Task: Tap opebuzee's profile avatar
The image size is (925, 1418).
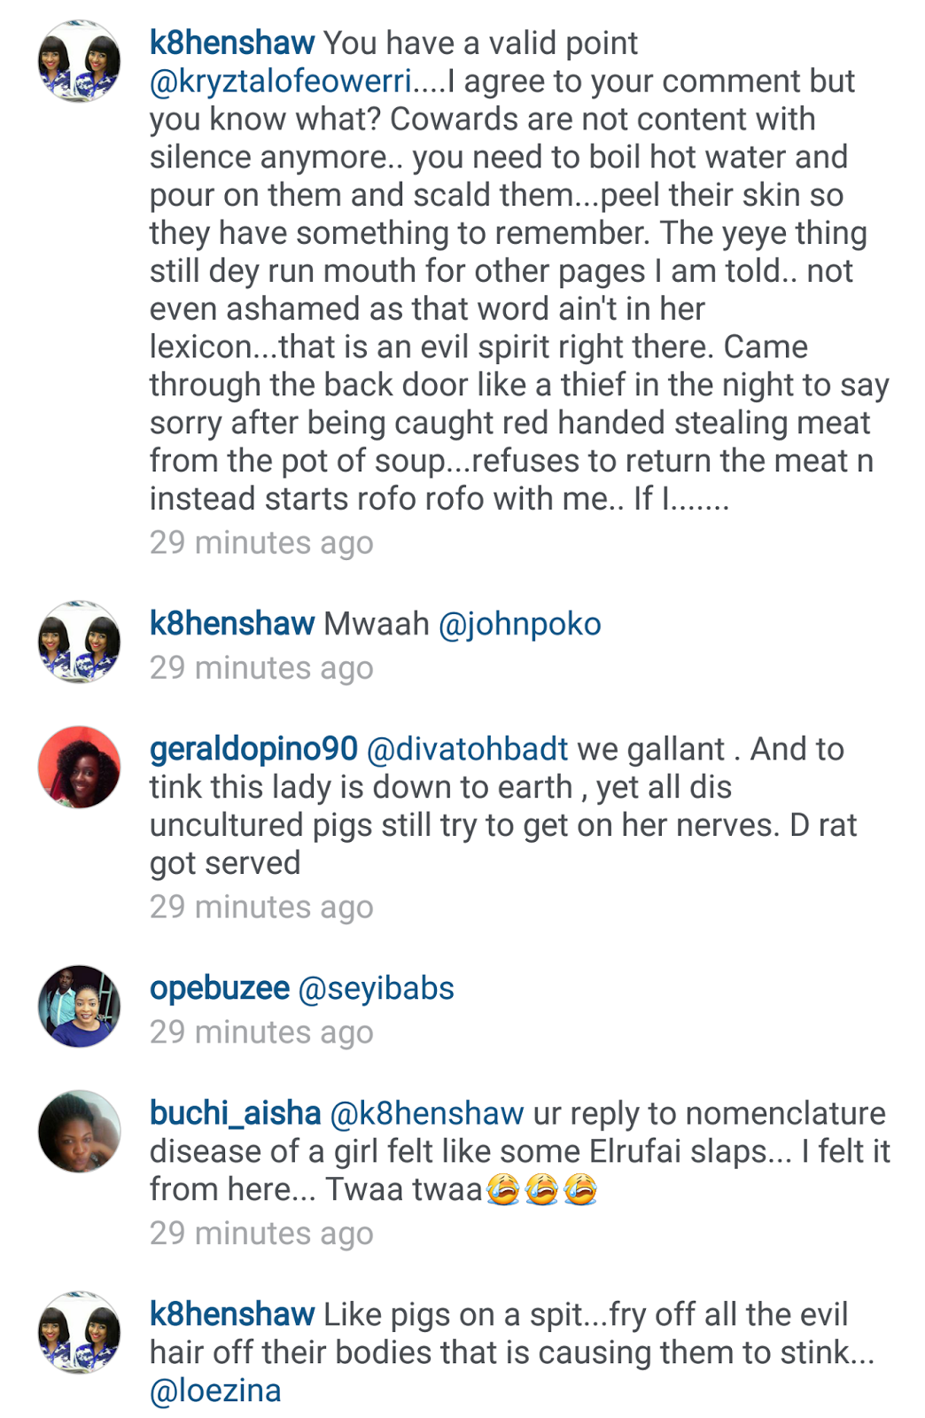Action: point(79,1006)
